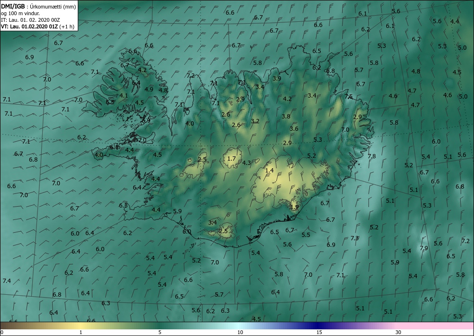Image resolution: width=474 pixels, height=336 pixels.
Task: Click the 7.3 value south of Iceland
Action: tap(355, 238)
